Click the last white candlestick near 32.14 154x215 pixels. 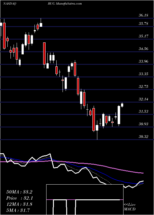pos(122,105)
